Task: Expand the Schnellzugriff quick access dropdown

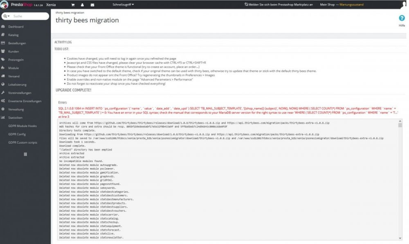Action: [x=123, y=4]
